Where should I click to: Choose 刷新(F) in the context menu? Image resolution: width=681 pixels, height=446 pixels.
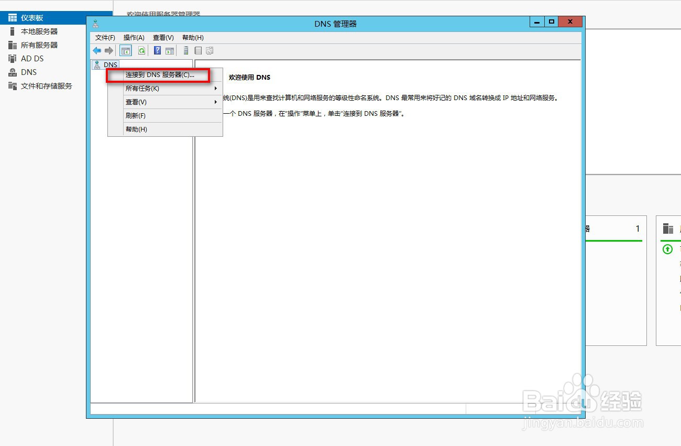[165, 116]
